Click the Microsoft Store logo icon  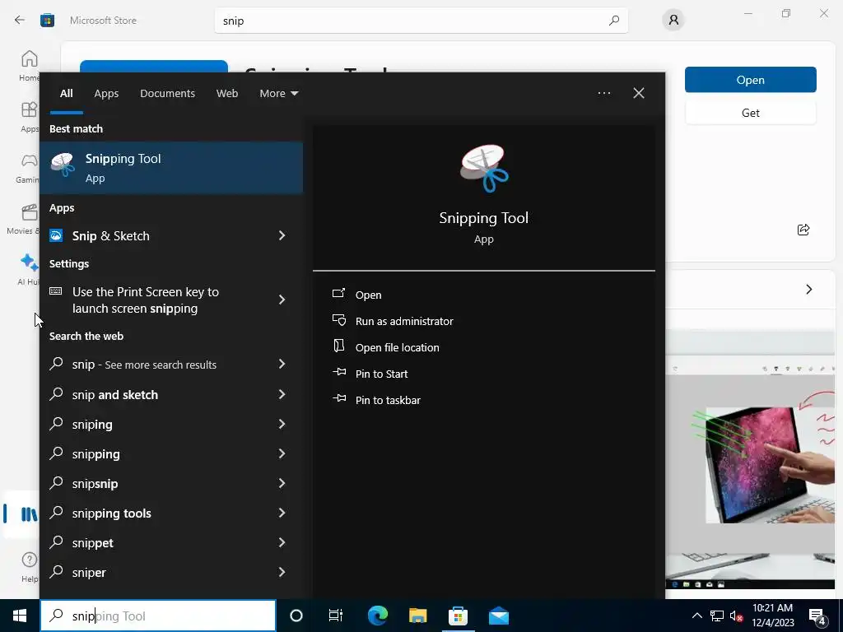click(x=47, y=21)
